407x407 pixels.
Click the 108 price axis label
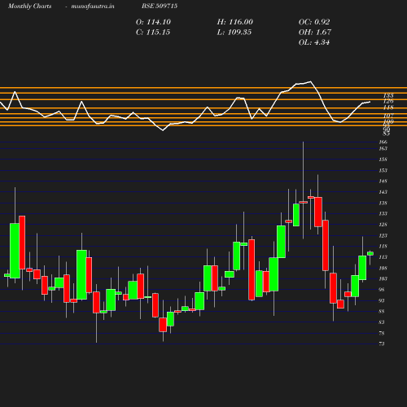pyautogui.click(x=383, y=268)
